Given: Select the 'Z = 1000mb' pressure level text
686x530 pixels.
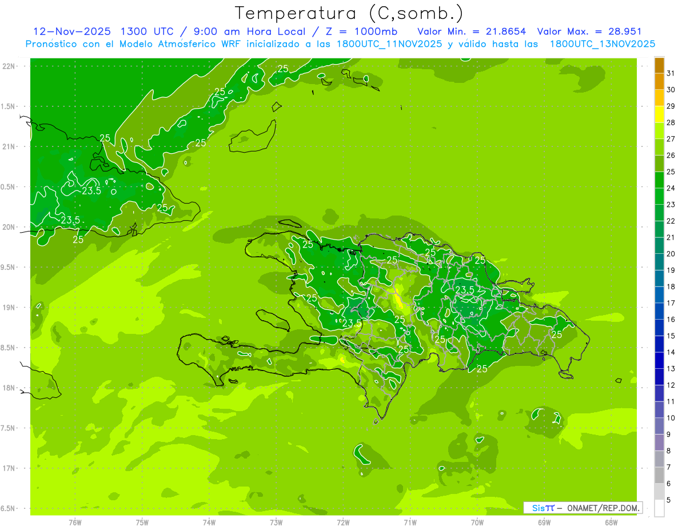Looking at the screenshot, I should pyautogui.click(x=361, y=31).
